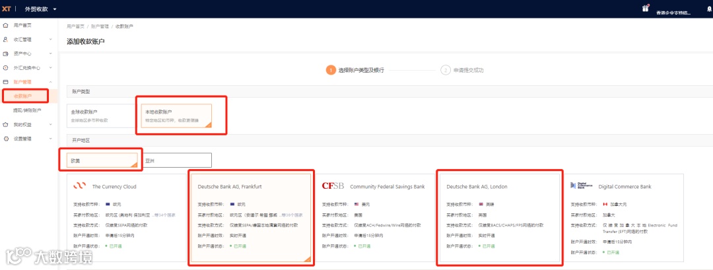
Task: Select 欧美 region option
Action: point(102,160)
